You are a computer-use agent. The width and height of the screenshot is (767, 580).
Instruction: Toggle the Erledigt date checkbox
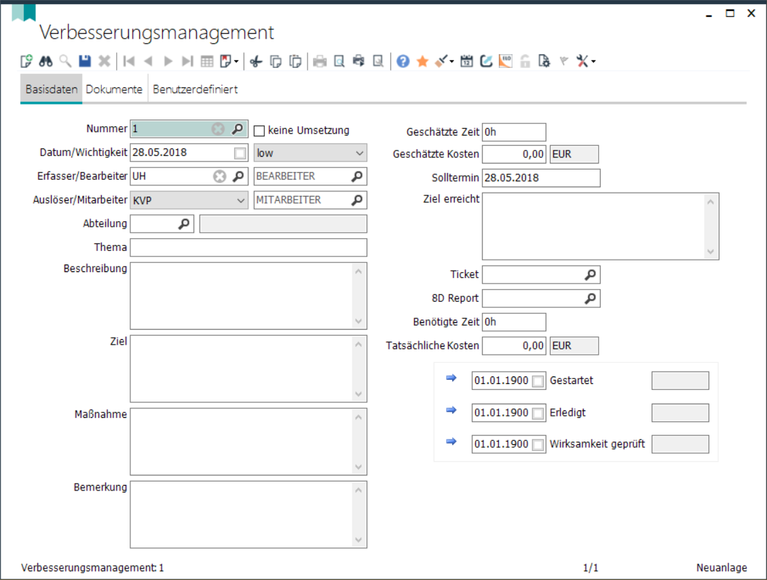pos(538,413)
